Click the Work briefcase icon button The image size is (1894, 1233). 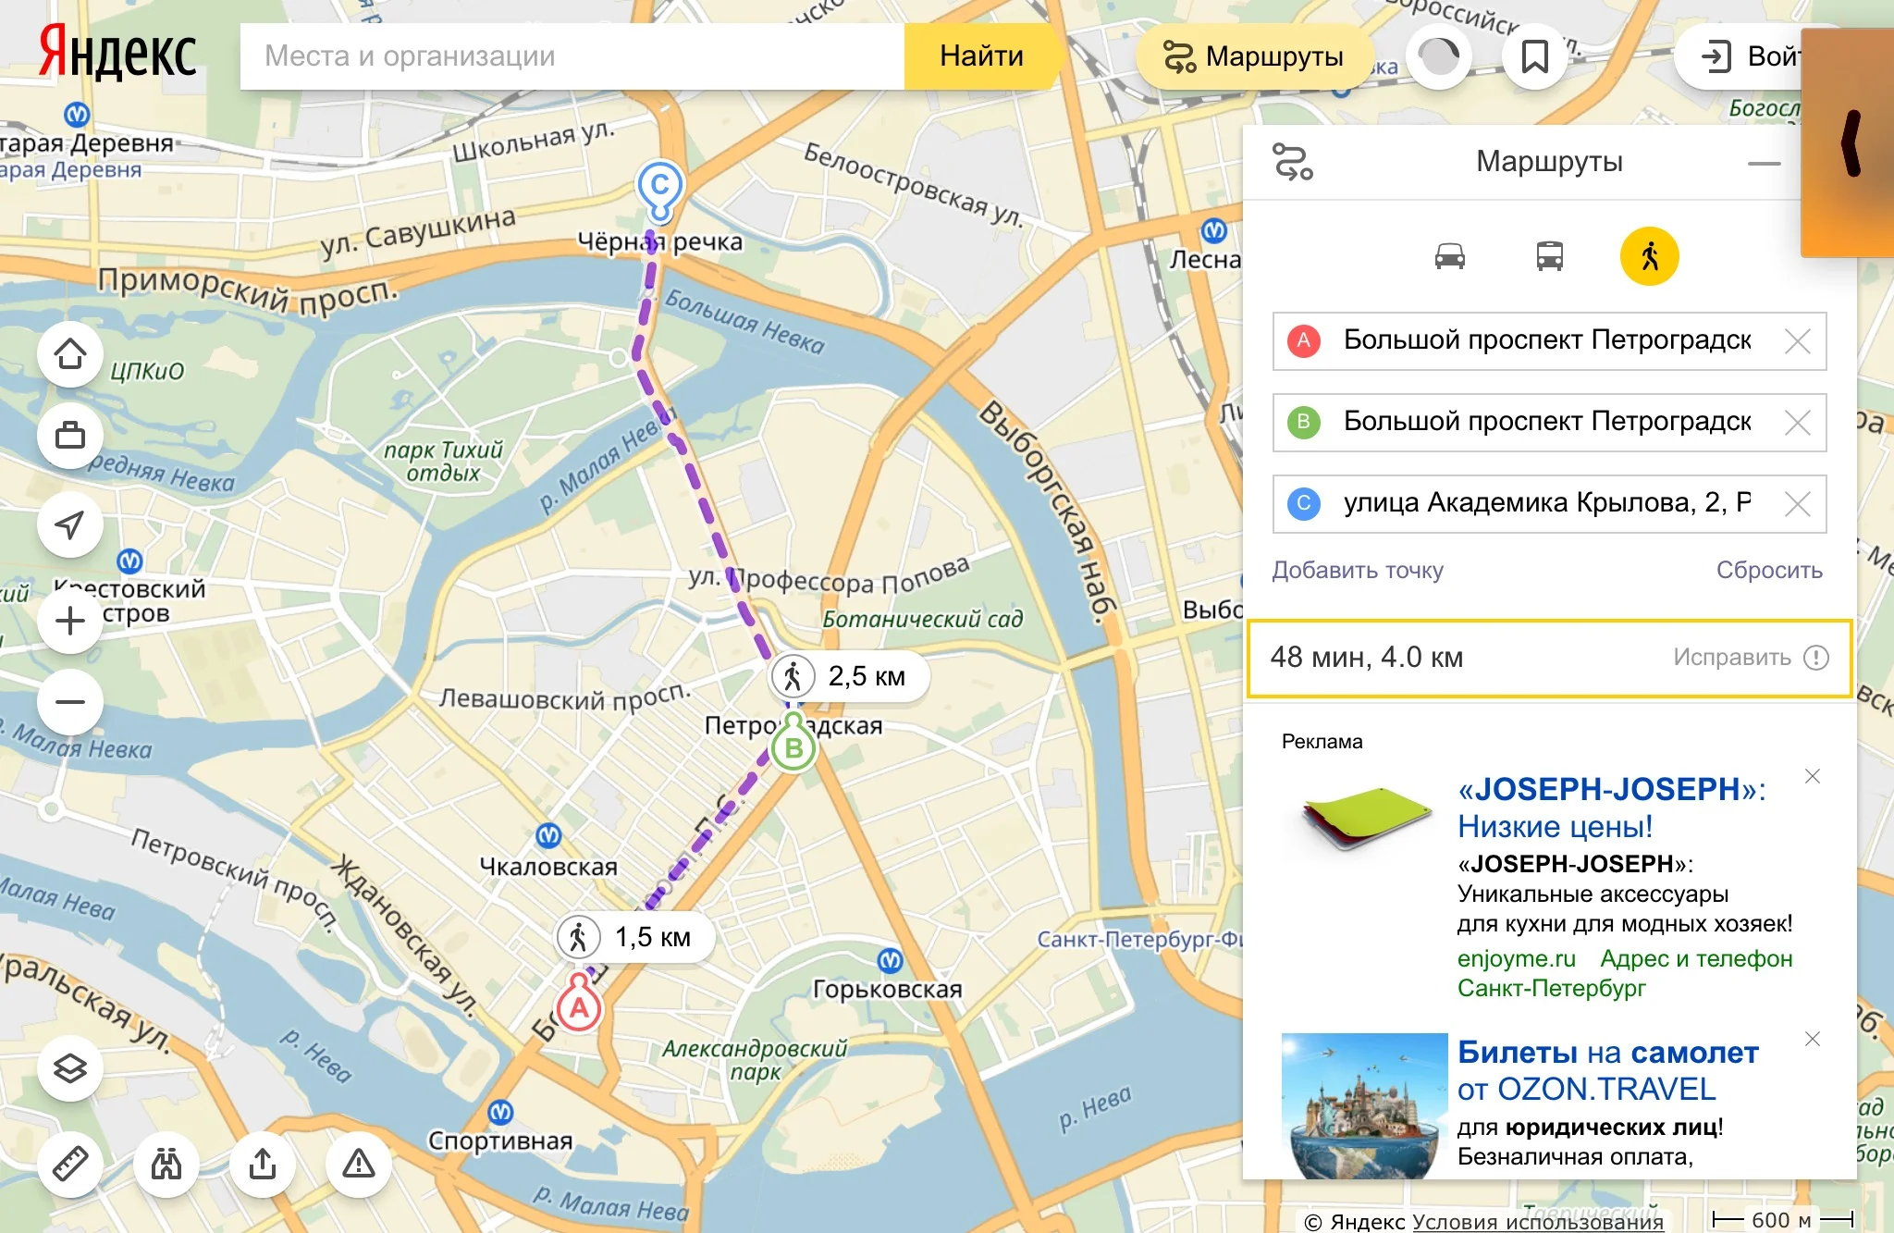70,435
